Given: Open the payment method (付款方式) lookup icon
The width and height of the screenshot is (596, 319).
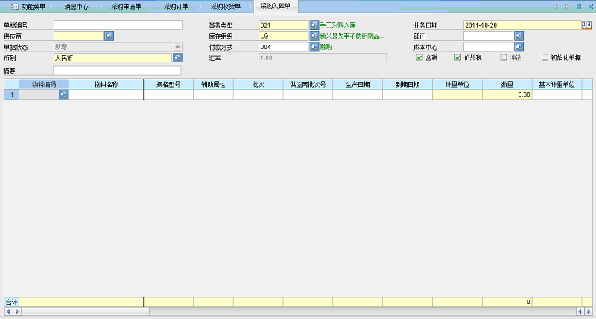Looking at the screenshot, I should (x=314, y=47).
